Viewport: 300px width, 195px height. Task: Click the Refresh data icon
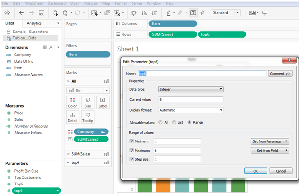78,13
